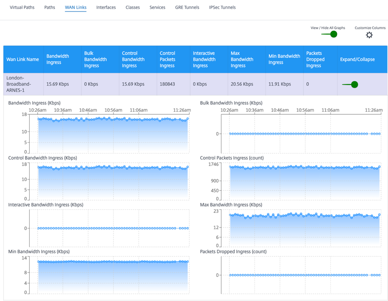Go to the Interfaces tab
388x301 pixels.
(x=106, y=7)
